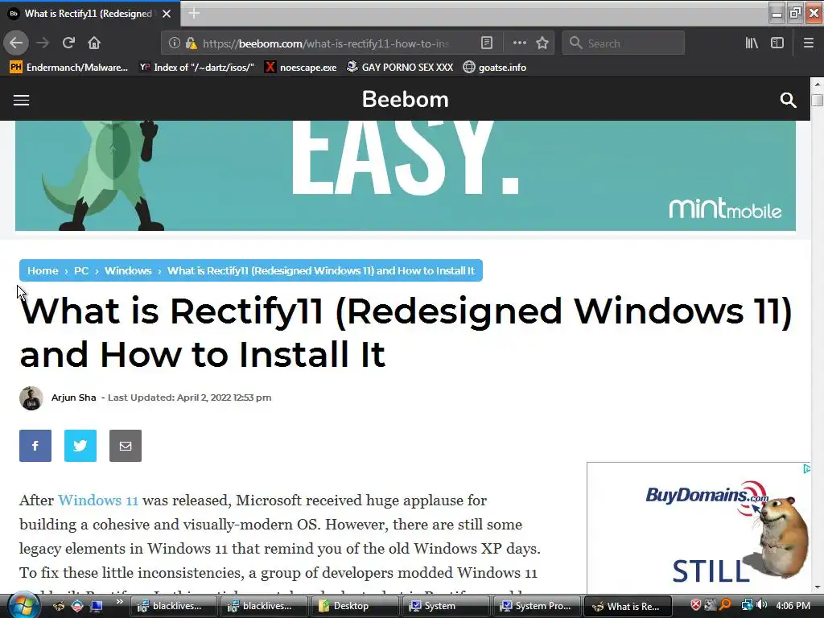Share the article on Facebook

coord(35,446)
